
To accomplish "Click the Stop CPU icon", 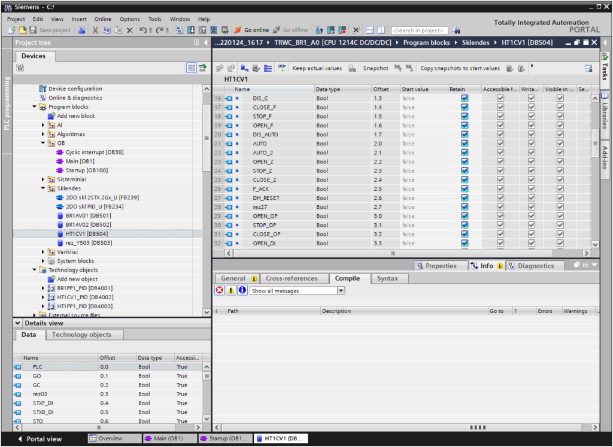I will coord(342,30).
